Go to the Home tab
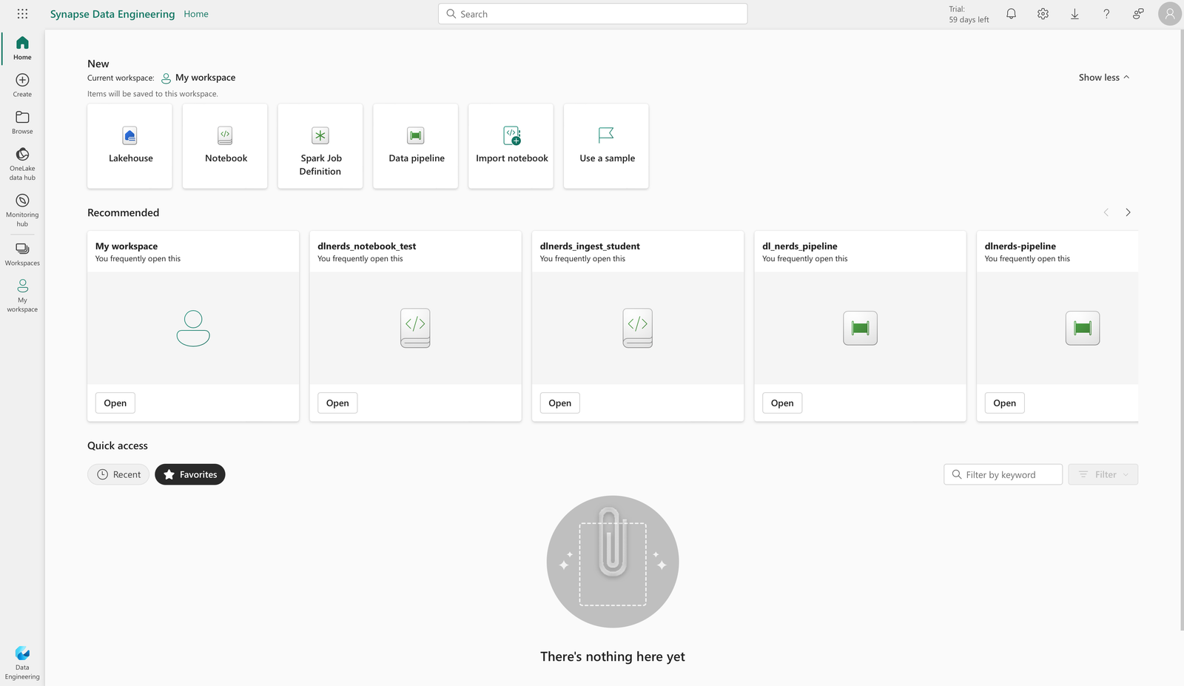 tap(195, 13)
